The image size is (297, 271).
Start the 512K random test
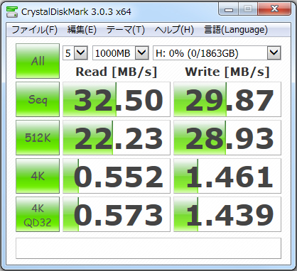[x=38, y=138]
